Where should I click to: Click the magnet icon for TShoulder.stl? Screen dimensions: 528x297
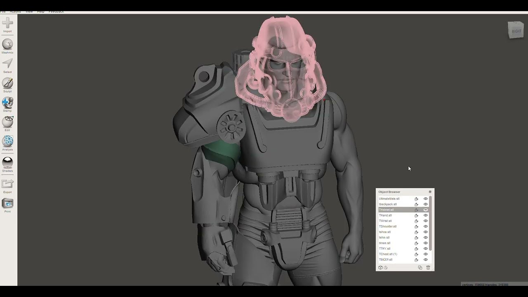pyautogui.click(x=416, y=226)
